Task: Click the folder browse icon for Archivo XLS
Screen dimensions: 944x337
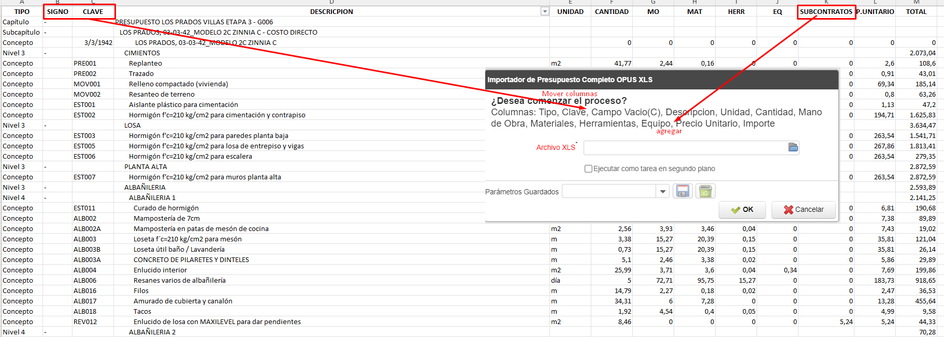Action: tap(793, 147)
